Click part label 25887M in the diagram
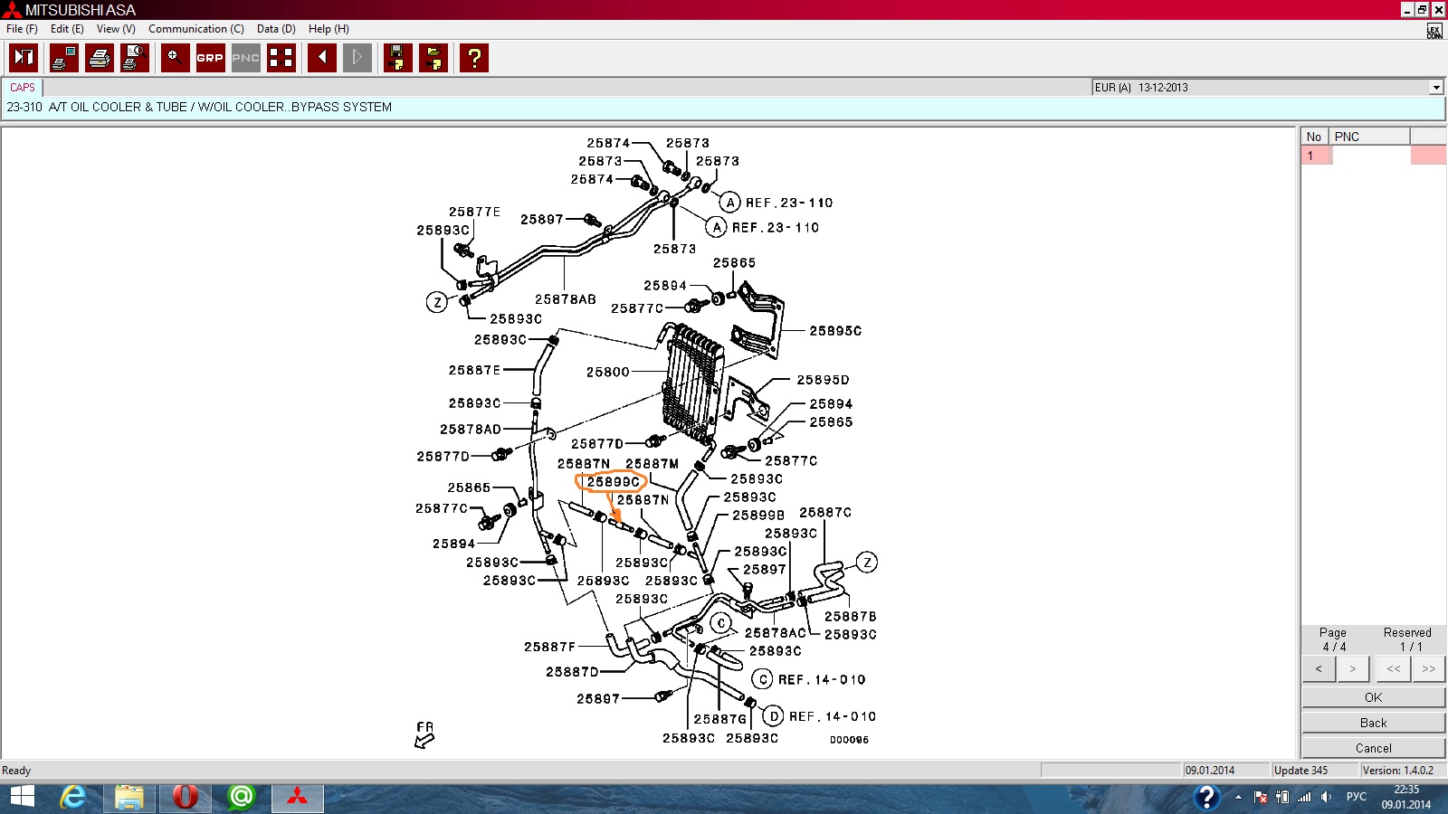Image resolution: width=1448 pixels, height=814 pixels. coord(652,464)
